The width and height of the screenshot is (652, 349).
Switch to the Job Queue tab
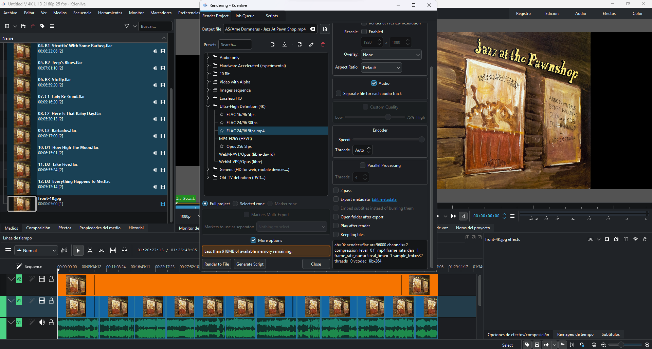[x=244, y=16]
